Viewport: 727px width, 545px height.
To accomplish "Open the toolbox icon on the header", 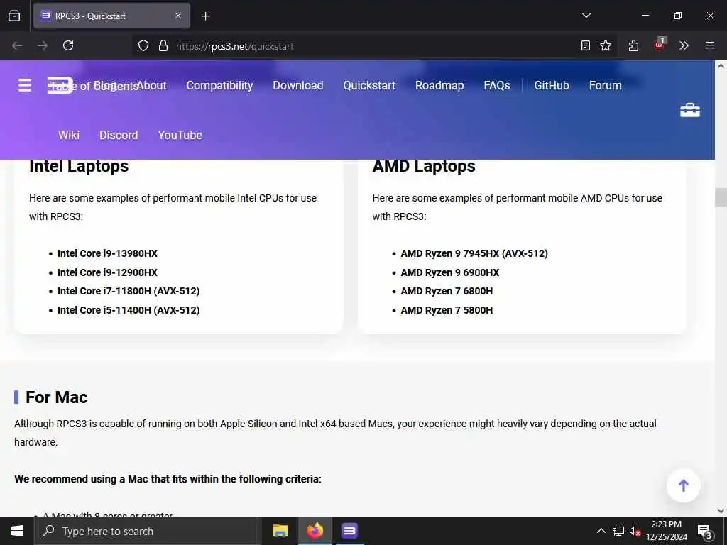I will tap(690, 110).
